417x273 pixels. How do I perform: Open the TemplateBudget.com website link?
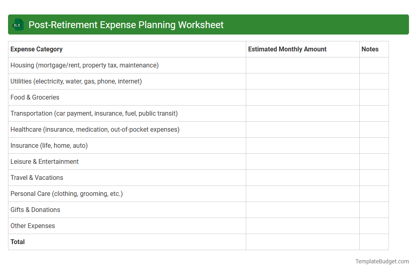(382, 261)
